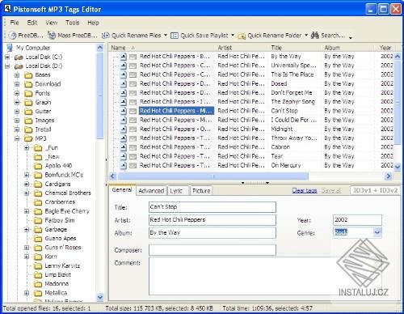404x314 pixels.
Task: Click Quick Save Playlist toolbar button
Action: (x=200, y=36)
